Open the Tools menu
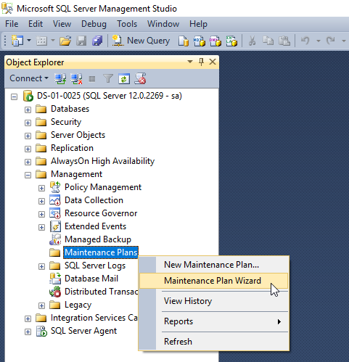The width and height of the screenshot is (349, 362). (127, 24)
